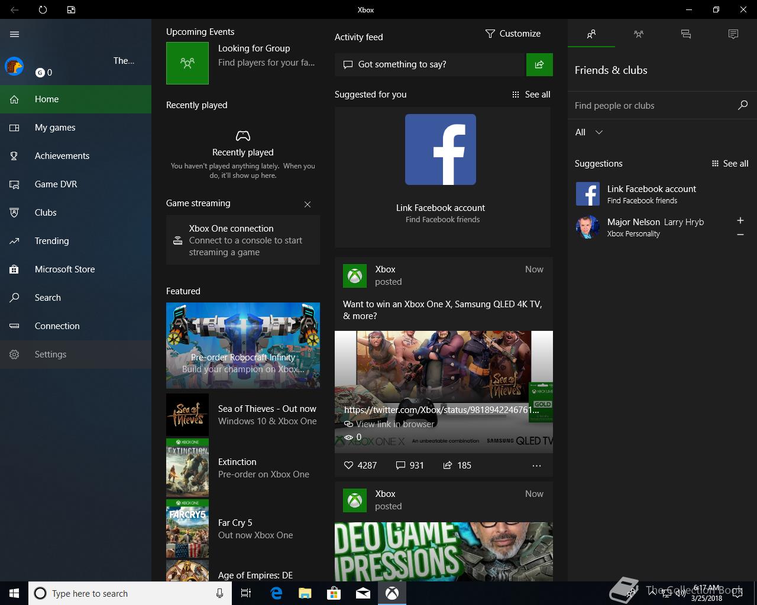Click taskbar microphone icon

(x=219, y=593)
